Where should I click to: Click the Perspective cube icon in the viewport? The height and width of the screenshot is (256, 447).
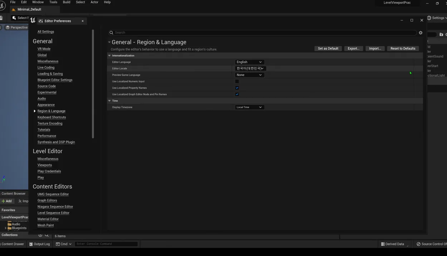click(x=8, y=27)
